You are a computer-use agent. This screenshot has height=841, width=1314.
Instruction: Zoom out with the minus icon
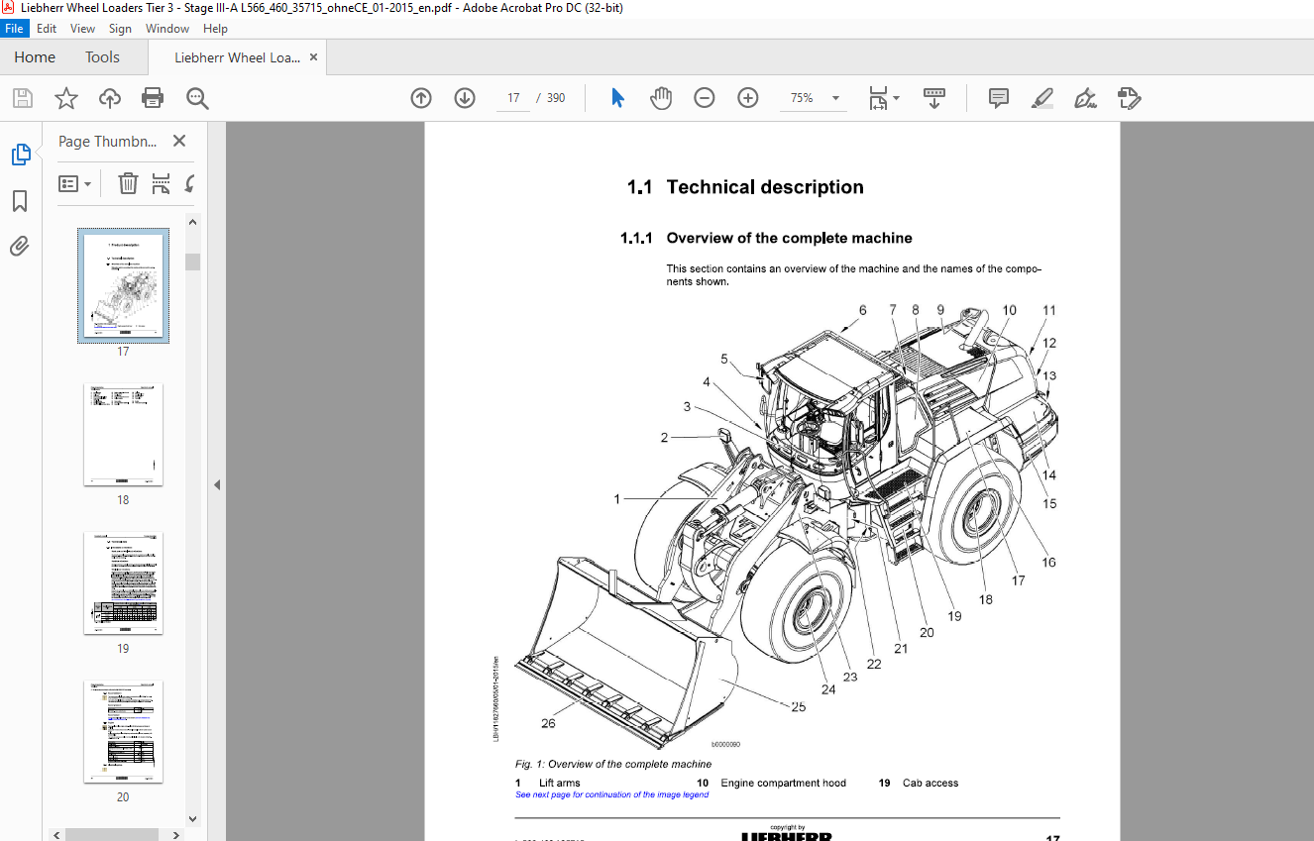click(705, 98)
